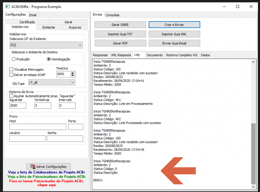Image resolution: width=260 pixels, height=192 pixels.
Task: Click the log line 'Status Código: 0'
Action: point(105,169)
